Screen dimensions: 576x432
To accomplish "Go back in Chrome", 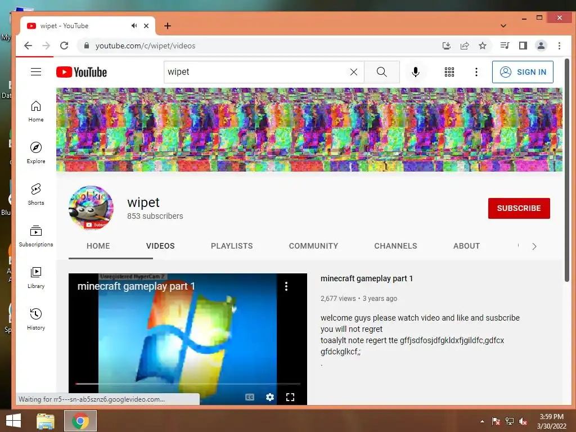I will [28, 46].
